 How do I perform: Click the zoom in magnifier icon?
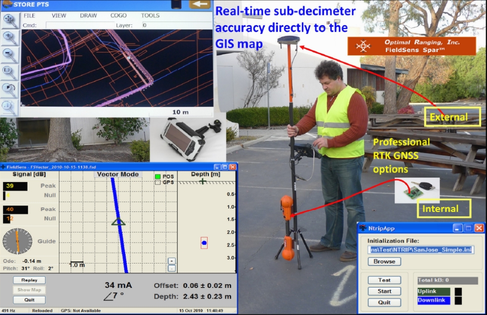pos(10,37)
